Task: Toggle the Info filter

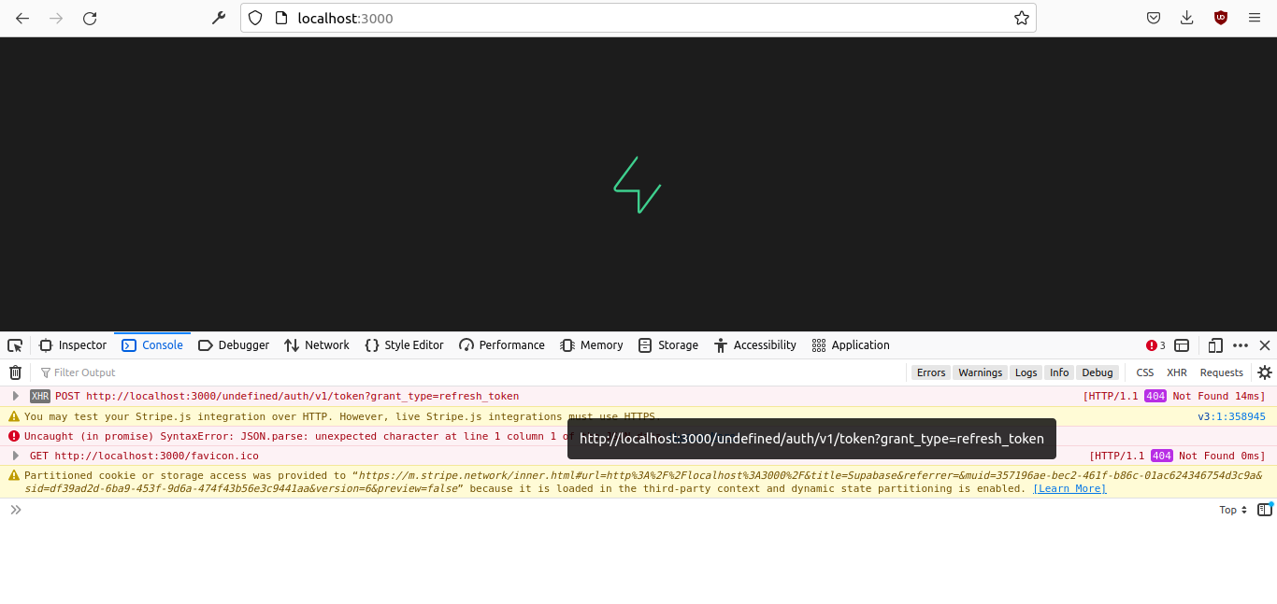Action: (1059, 372)
